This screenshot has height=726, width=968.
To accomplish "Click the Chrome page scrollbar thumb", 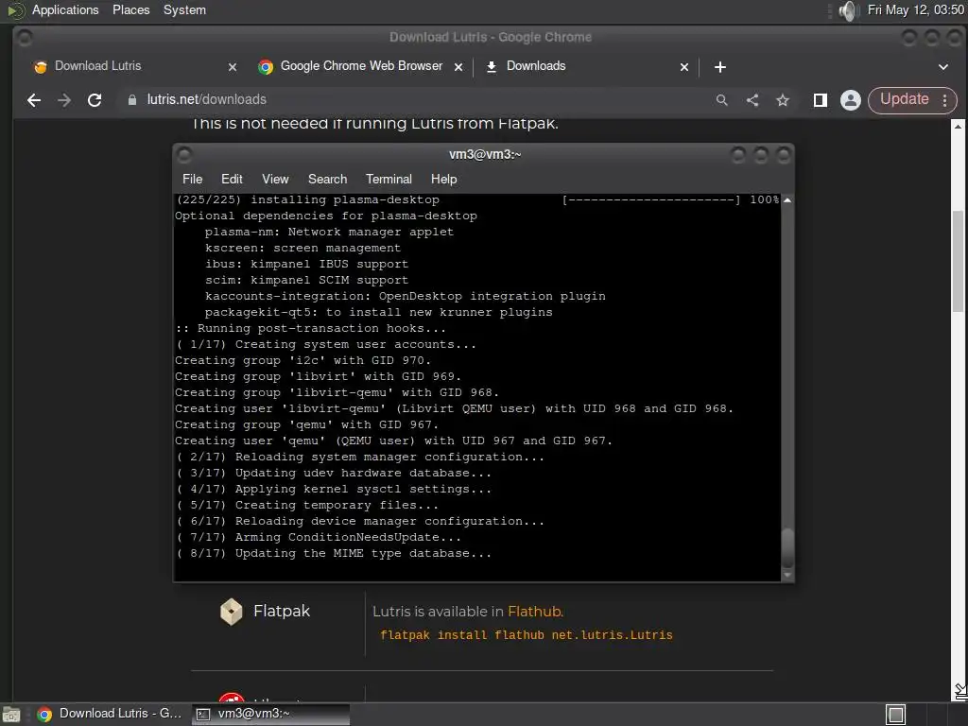I will (x=958, y=261).
